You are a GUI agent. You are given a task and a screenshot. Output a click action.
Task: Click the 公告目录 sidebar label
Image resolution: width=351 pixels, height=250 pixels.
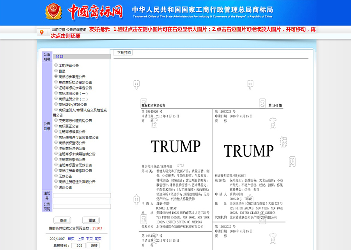(47, 126)
